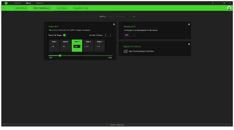This screenshot has height=130, width=234.
Task: Open Windows Mouse Properties link
Action: [x=141, y=51]
